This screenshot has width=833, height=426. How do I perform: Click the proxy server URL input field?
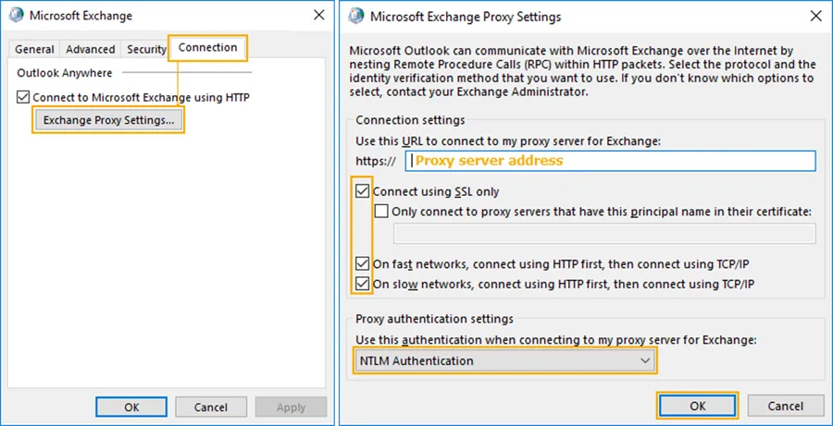click(x=610, y=161)
